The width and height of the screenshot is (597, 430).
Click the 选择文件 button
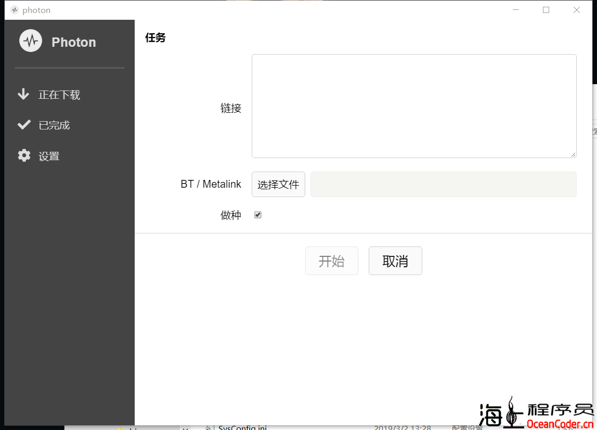278,184
